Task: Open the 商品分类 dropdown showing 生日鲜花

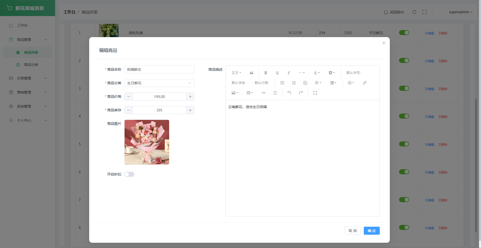Action: [x=159, y=83]
